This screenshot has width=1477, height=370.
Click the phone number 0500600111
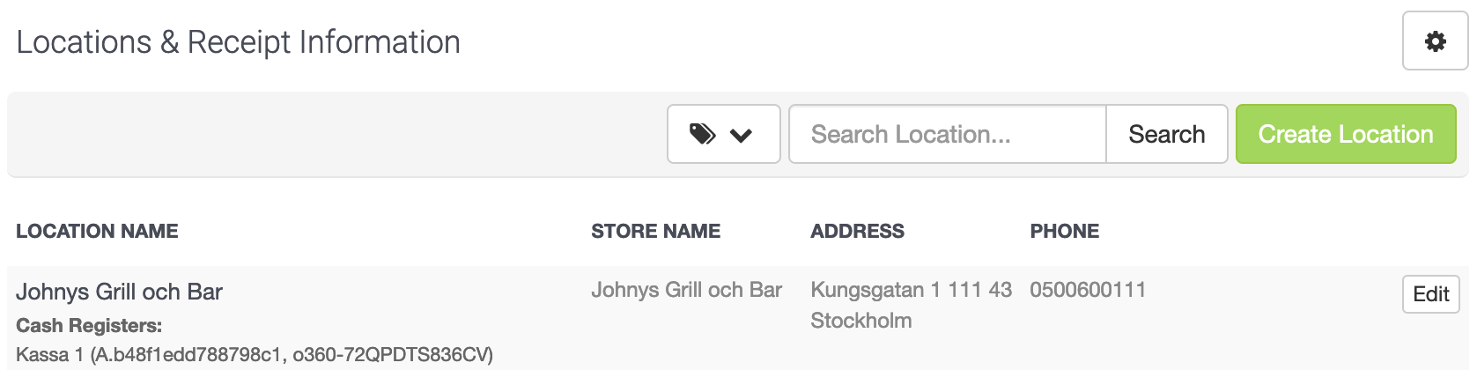coord(1088,290)
